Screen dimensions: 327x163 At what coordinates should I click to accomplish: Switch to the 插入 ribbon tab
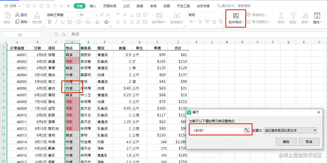coord(93,6)
